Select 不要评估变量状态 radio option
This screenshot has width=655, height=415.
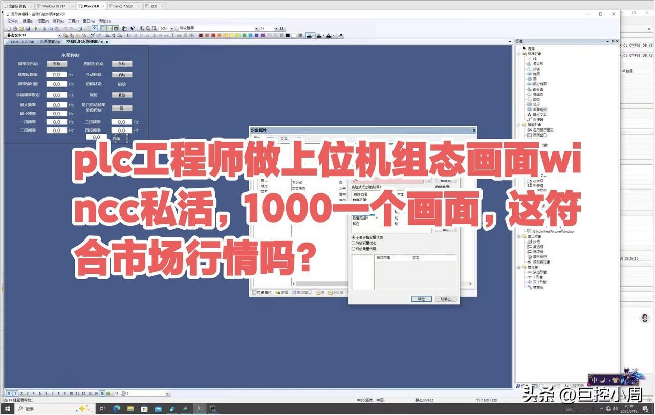tap(367, 238)
